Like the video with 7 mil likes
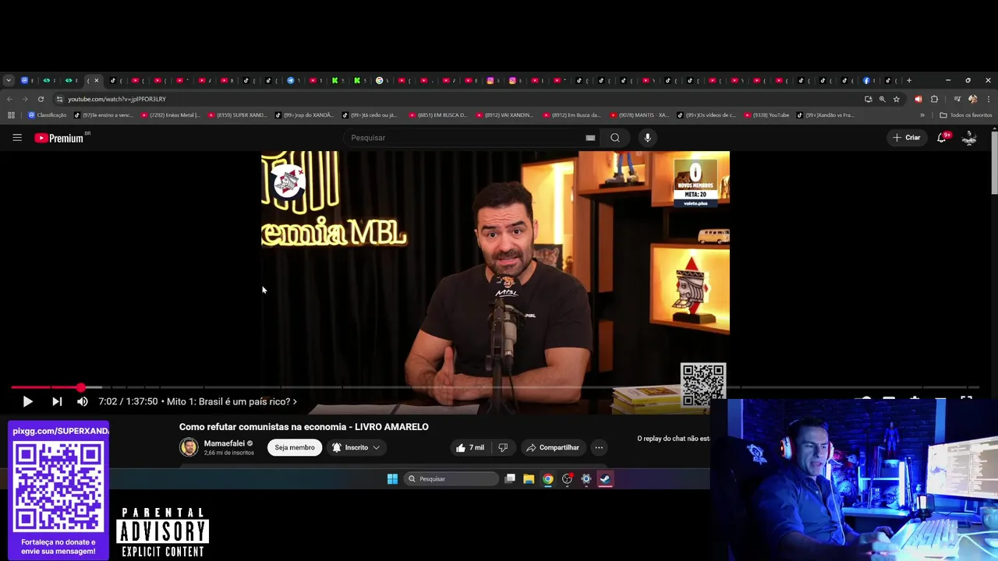 [x=470, y=447]
